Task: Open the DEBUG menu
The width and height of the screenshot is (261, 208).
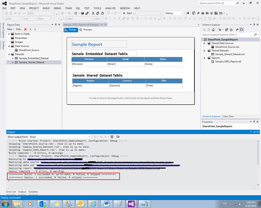Action: 57,8
